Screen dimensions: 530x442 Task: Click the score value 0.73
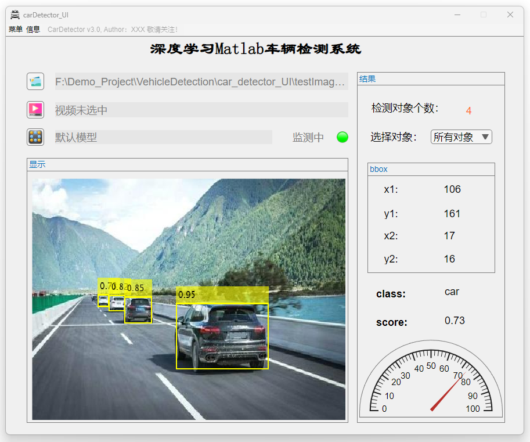coord(455,321)
